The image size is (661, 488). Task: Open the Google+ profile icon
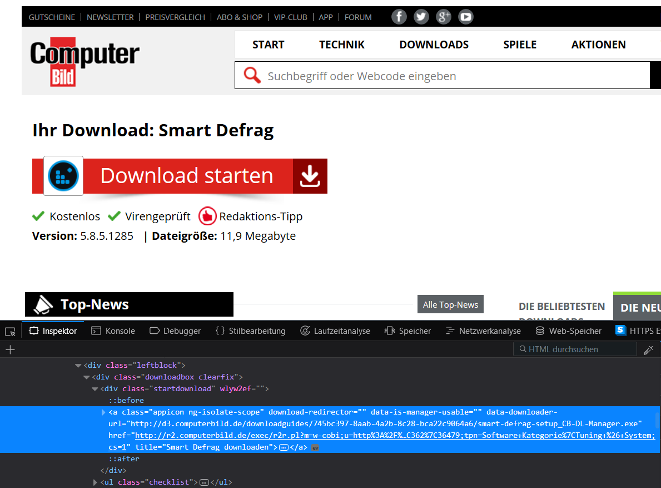click(x=443, y=17)
